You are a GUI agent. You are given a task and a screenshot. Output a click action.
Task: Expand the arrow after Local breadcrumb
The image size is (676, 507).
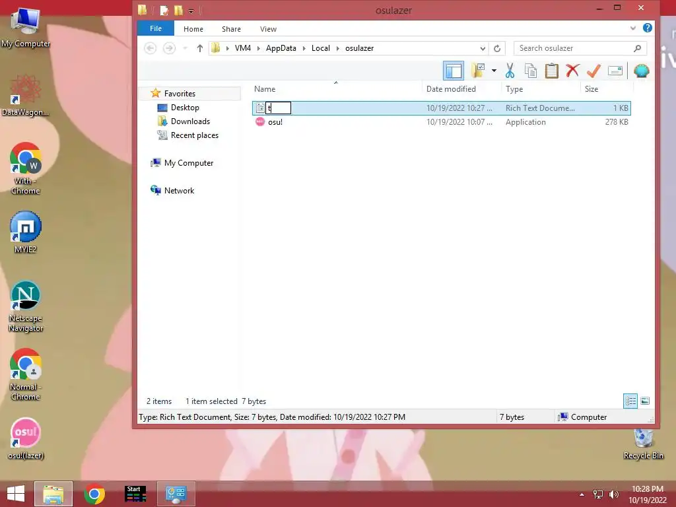pyautogui.click(x=337, y=48)
